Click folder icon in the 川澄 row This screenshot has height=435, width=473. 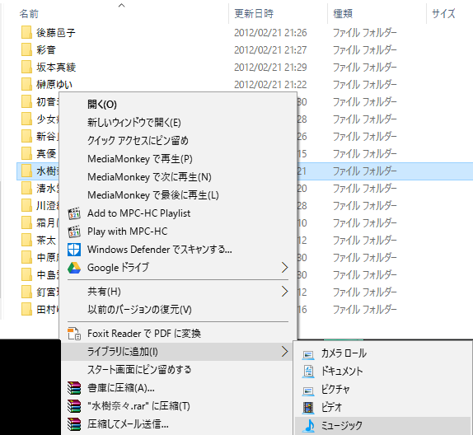(26, 205)
